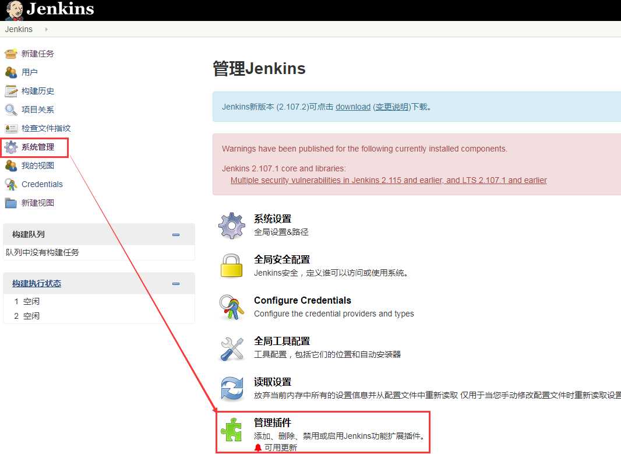621x454 pixels.
Task: Open the 全局安全配置 heading
Action: (x=282, y=259)
